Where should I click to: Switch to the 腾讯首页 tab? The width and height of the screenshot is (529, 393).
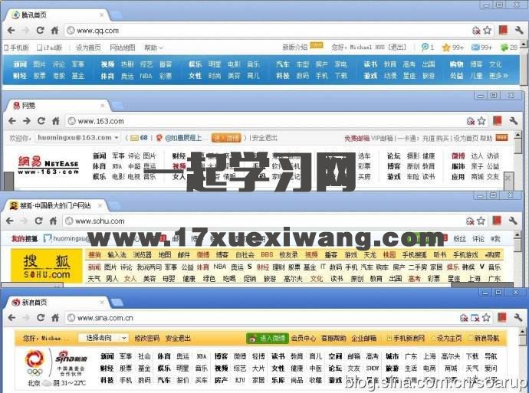[x=56, y=15]
